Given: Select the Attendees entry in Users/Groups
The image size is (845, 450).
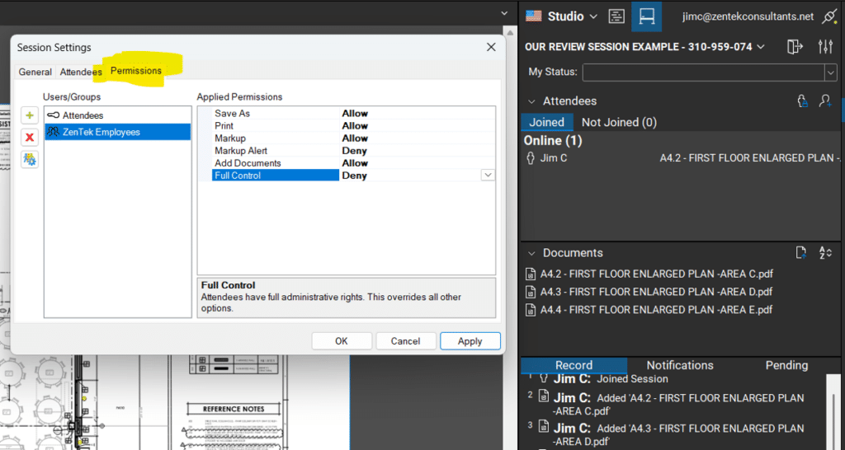Looking at the screenshot, I should click(117, 115).
